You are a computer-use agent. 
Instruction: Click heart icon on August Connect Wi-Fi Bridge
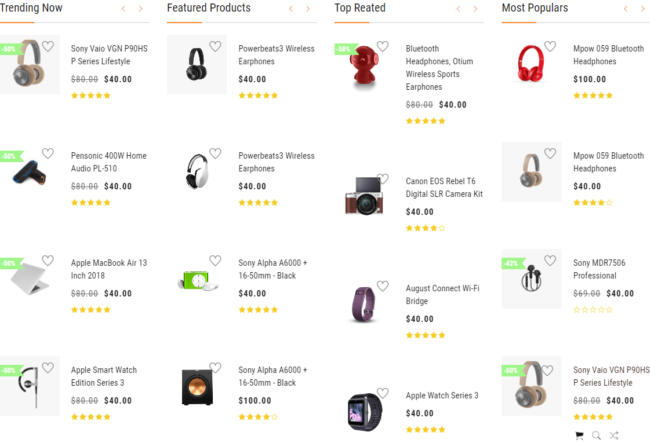tap(383, 286)
